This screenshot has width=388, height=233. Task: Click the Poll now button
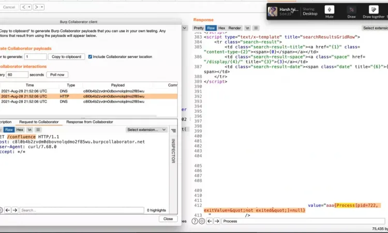point(57,75)
